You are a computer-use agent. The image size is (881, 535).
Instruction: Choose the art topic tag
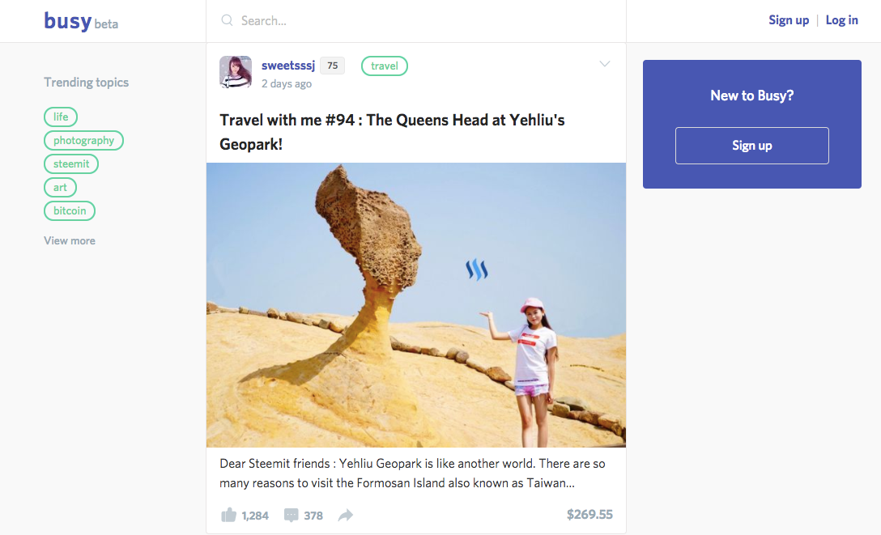[x=60, y=188]
